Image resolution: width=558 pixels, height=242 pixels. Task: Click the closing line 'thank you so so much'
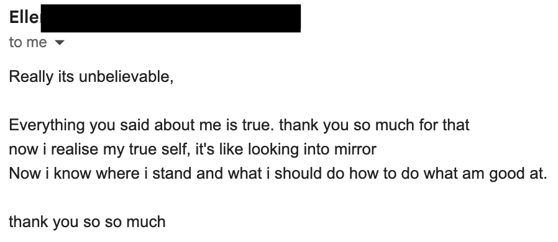tap(87, 222)
